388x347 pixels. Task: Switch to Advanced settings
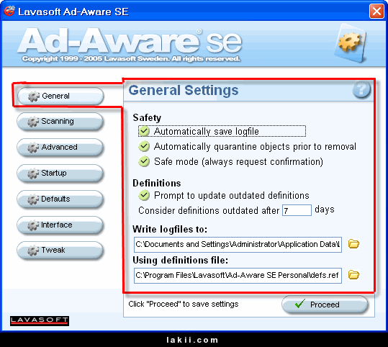pyautogui.click(x=60, y=148)
